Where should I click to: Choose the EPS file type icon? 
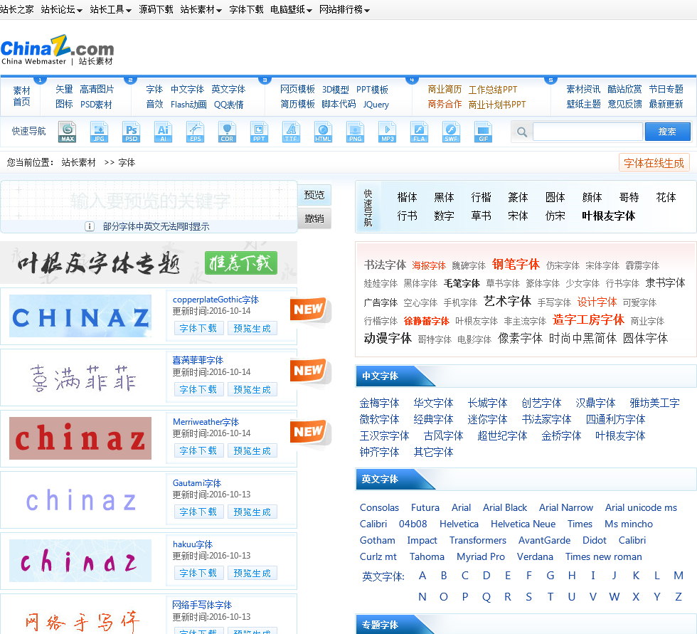[x=195, y=132]
